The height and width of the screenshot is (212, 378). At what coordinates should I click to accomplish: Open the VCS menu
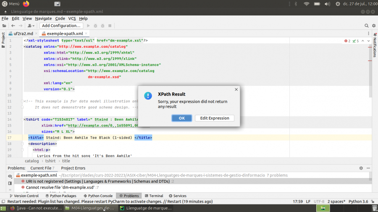click(x=72, y=18)
